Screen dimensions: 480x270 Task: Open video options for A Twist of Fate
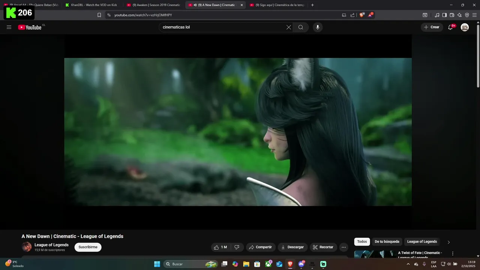[453, 253]
